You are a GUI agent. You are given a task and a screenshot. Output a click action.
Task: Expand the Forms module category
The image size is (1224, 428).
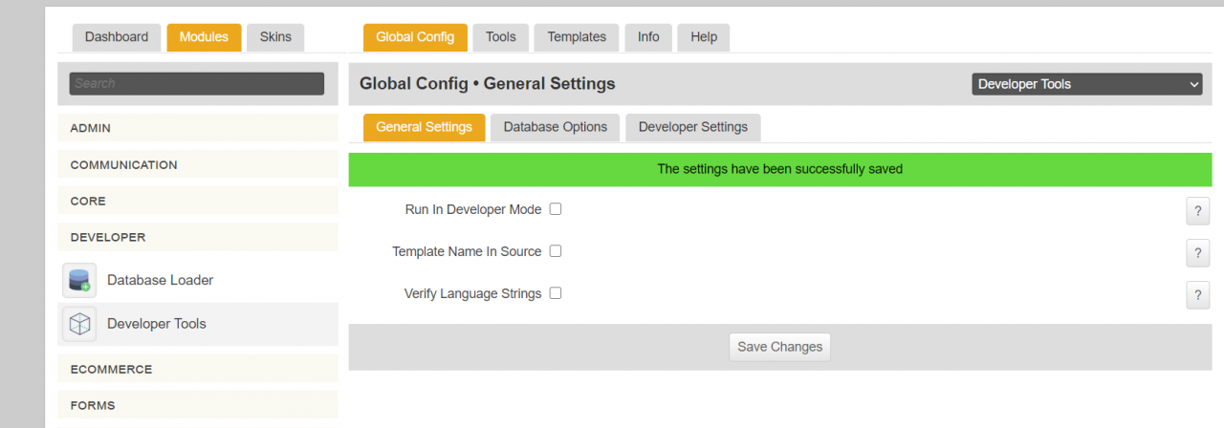click(198, 405)
